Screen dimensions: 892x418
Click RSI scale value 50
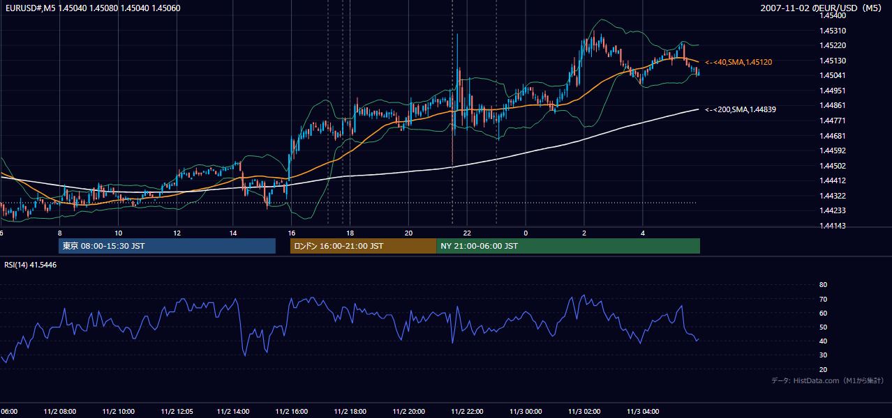tap(823, 327)
